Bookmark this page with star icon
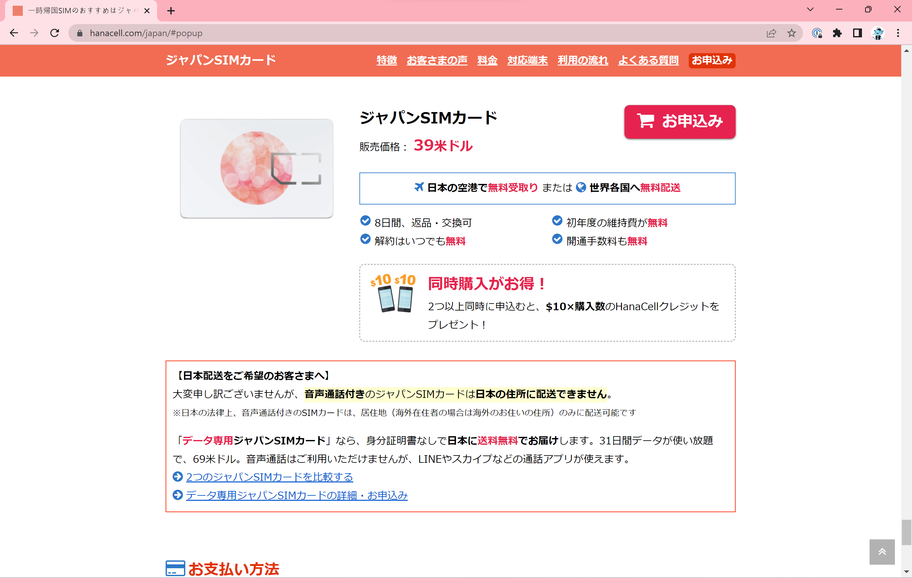The width and height of the screenshot is (912, 578). (791, 33)
